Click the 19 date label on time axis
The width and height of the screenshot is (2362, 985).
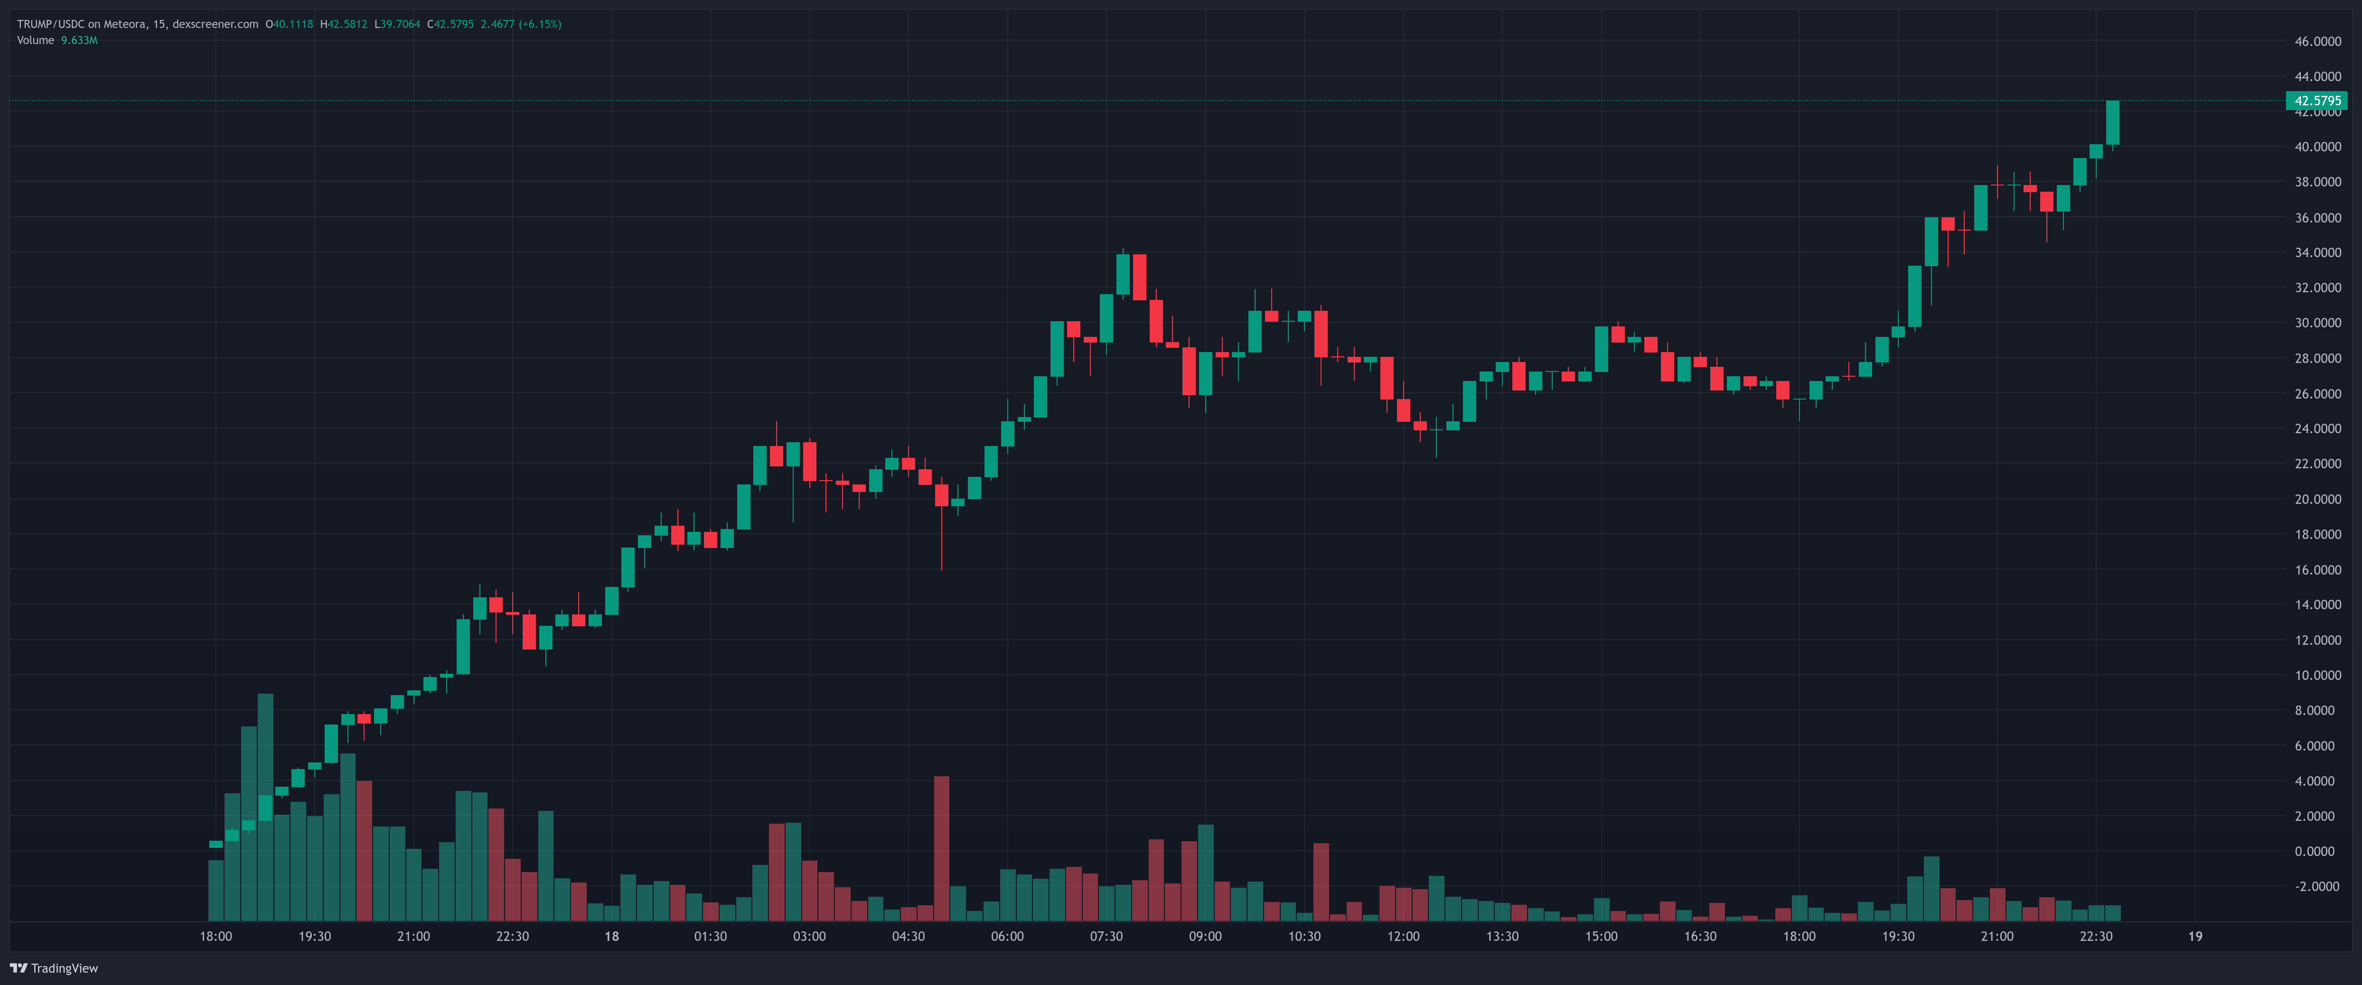point(2194,937)
